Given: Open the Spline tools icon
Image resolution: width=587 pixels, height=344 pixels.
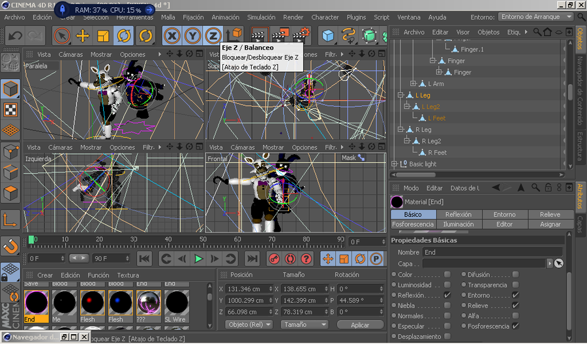Looking at the screenshot, I should 348,36.
